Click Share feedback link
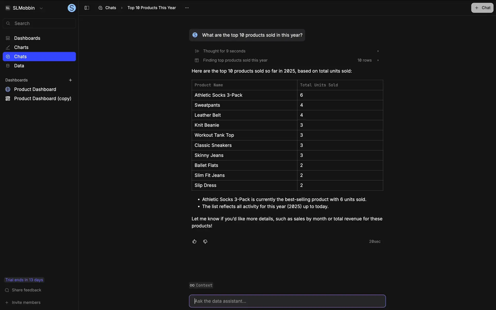The width and height of the screenshot is (496, 310). pyautogui.click(x=26, y=290)
